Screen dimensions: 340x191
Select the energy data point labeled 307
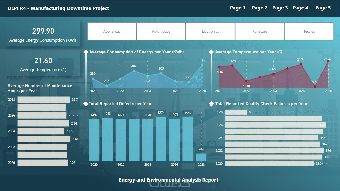coord(134,71)
